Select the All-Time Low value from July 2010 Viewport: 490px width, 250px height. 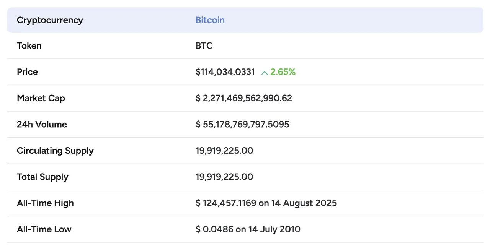click(x=248, y=229)
